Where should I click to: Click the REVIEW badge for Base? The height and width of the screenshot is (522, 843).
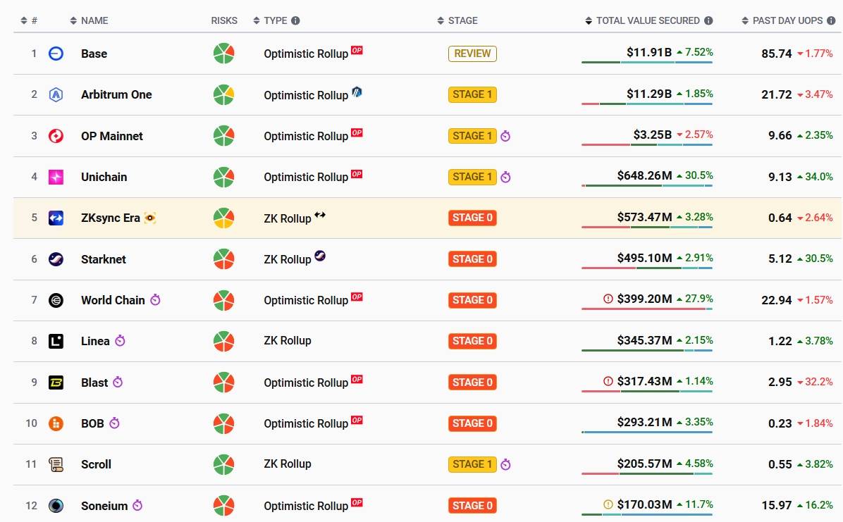point(472,54)
